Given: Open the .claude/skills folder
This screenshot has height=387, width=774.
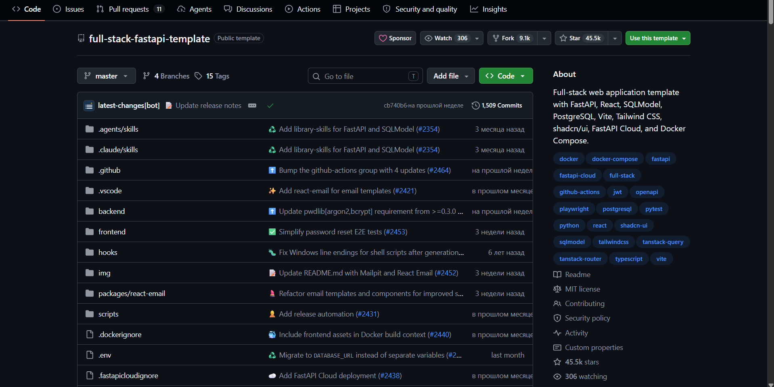Looking at the screenshot, I should [x=118, y=150].
